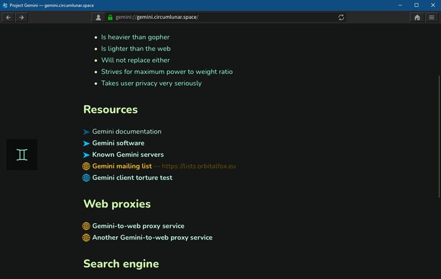The image size is (441, 279).
Task: Click the text 'Is heavier than gopher'
Action: click(x=135, y=37)
